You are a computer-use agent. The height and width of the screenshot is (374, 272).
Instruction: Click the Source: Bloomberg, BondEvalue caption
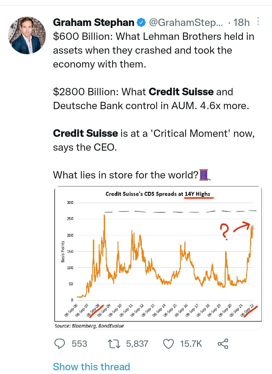click(x=89, y=326)
